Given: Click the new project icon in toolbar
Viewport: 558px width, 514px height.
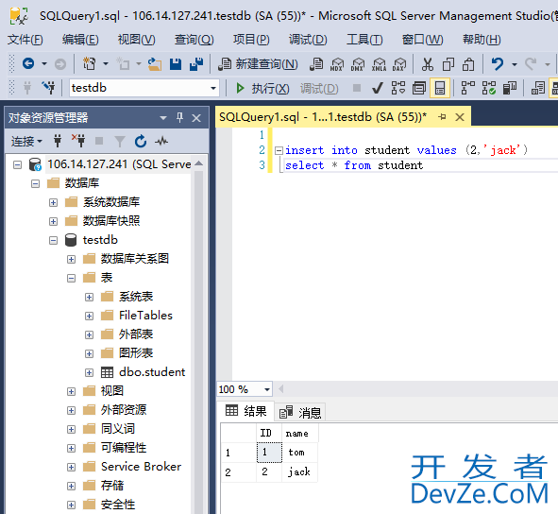Looking at the screenshot, I should coord(89,64).
